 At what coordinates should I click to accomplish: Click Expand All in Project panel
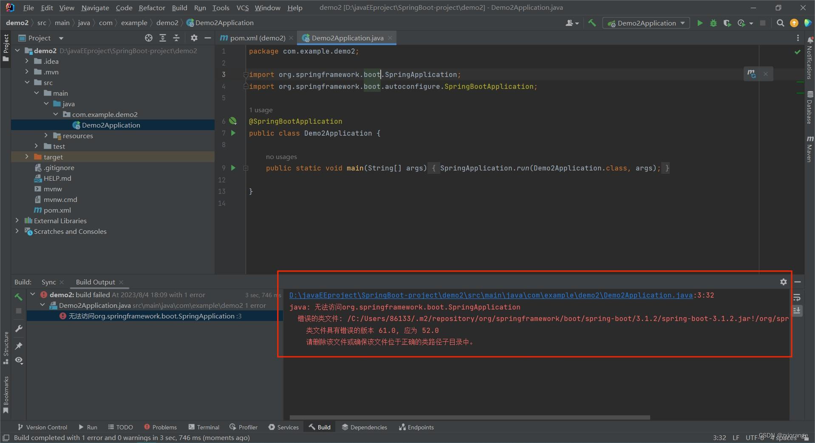[162, 38]
